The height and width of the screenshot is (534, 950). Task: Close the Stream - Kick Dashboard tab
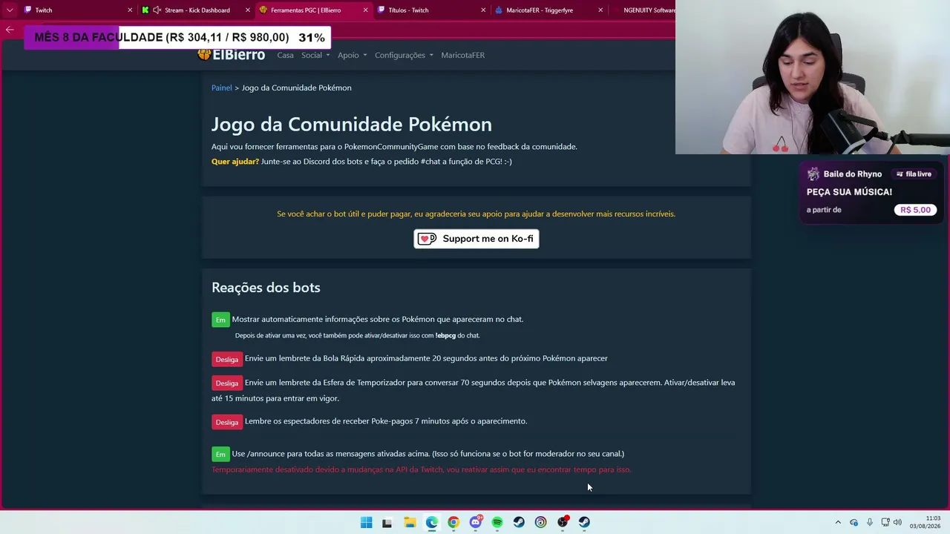click(247, 10)
